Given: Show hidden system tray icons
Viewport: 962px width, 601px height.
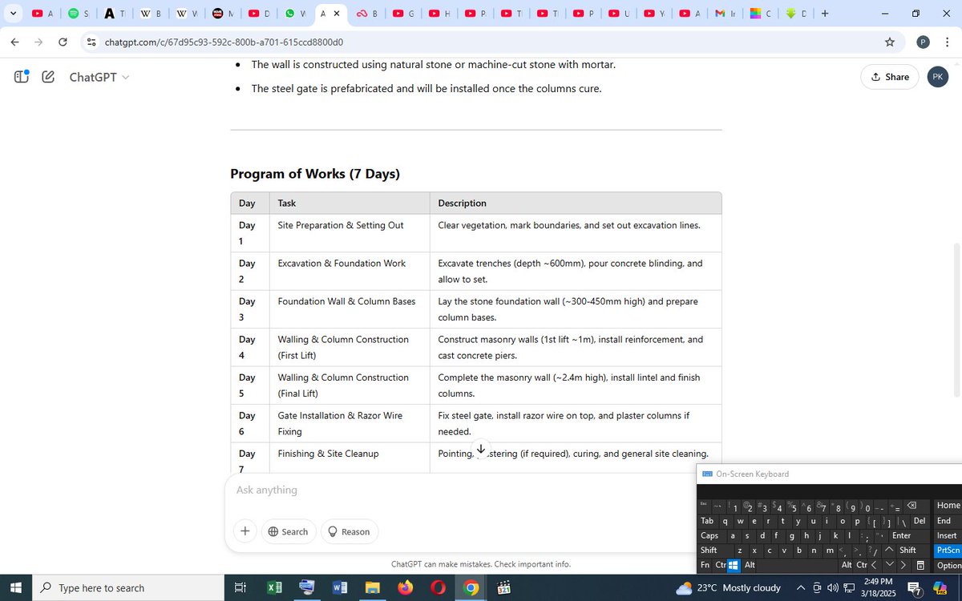Looking at the screenshot, I should pos(800,587).
